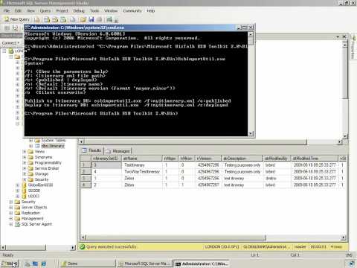The image size is (357, 268).
Task: Open the Project menu
Action: pyautogui.click(x=62, y=10)
